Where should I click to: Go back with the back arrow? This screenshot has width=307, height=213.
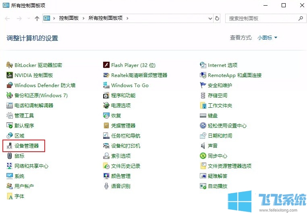(7, 19)
